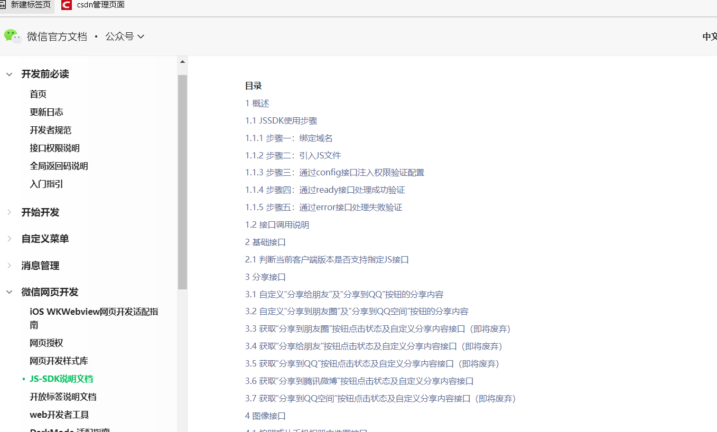
Task: Jump to 1.1.1 步骤一：绑定域名
Action: click(x=289, y=138)
